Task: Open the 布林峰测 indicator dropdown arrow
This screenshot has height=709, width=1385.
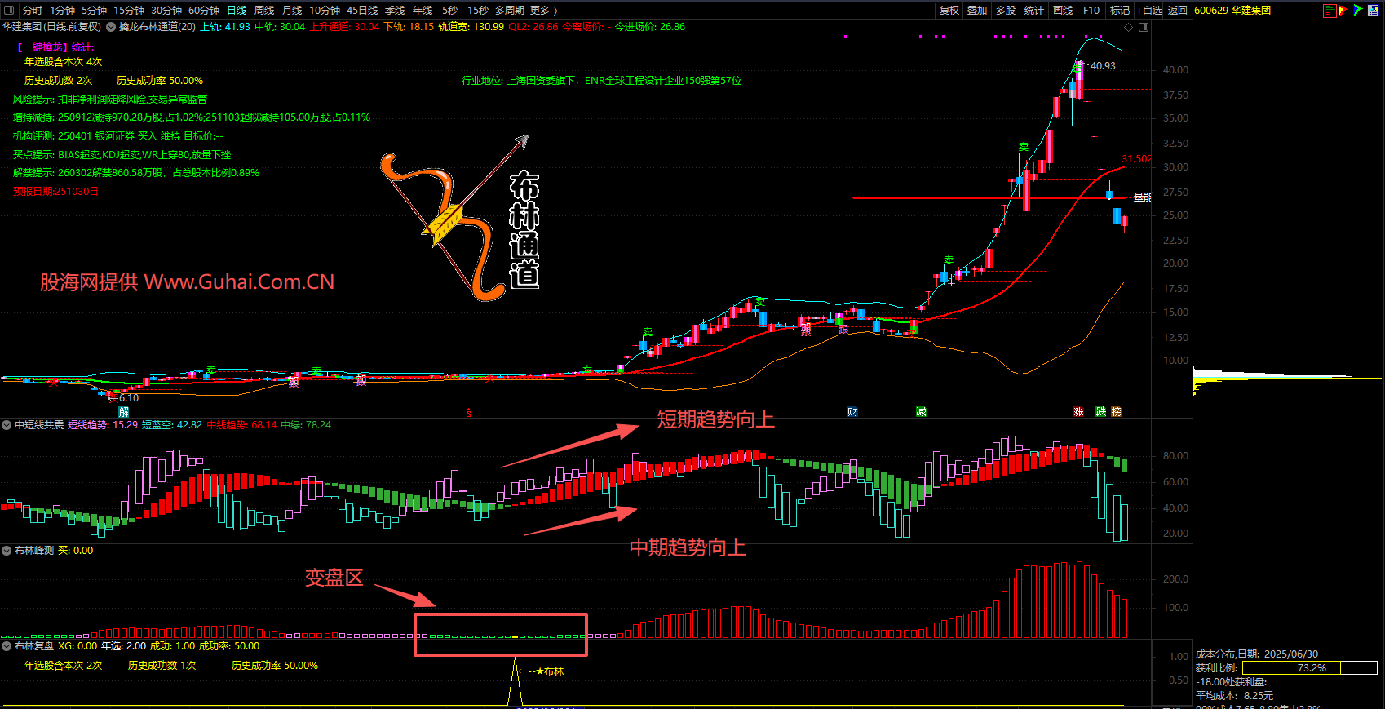Action: (7, 551)
